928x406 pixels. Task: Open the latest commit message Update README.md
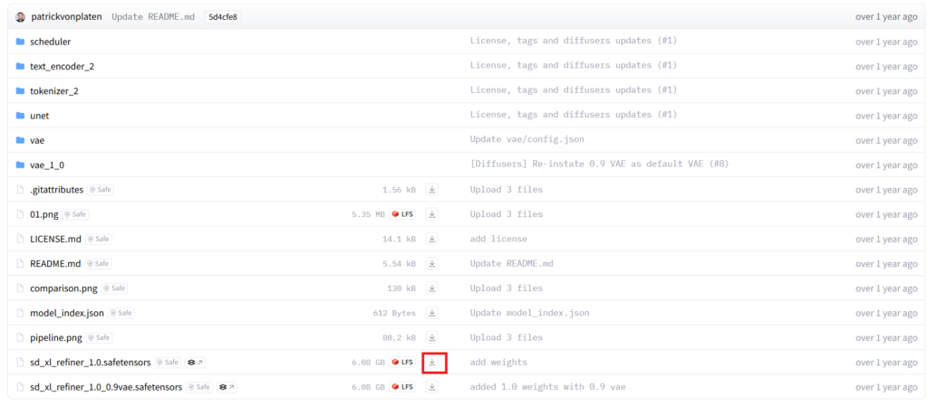pyautogui.click(x=153, y=17)
